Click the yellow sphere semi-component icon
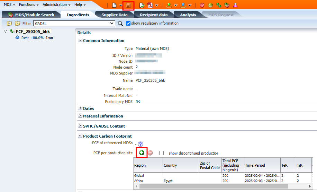The width and height of the screenshot is (317, 192). tap(210, 5)
